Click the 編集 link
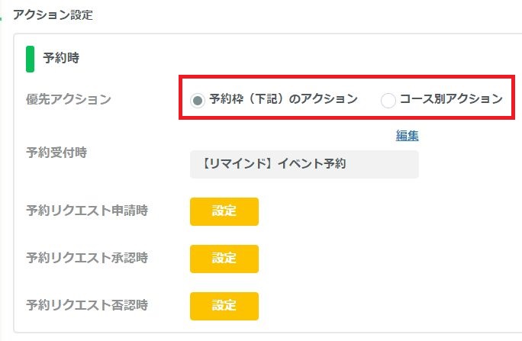 point(407,136)
